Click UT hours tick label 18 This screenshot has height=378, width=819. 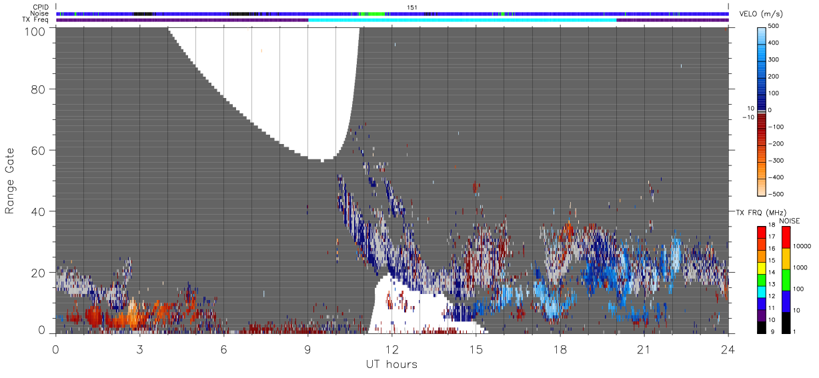pyautogui.click(x=560, y=349)
